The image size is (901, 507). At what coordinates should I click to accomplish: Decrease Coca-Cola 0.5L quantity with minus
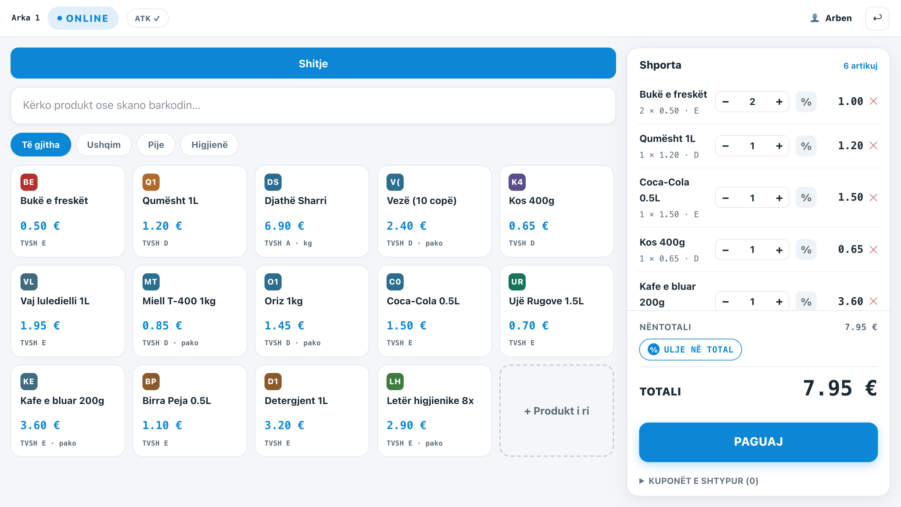[x=726, y=198]
